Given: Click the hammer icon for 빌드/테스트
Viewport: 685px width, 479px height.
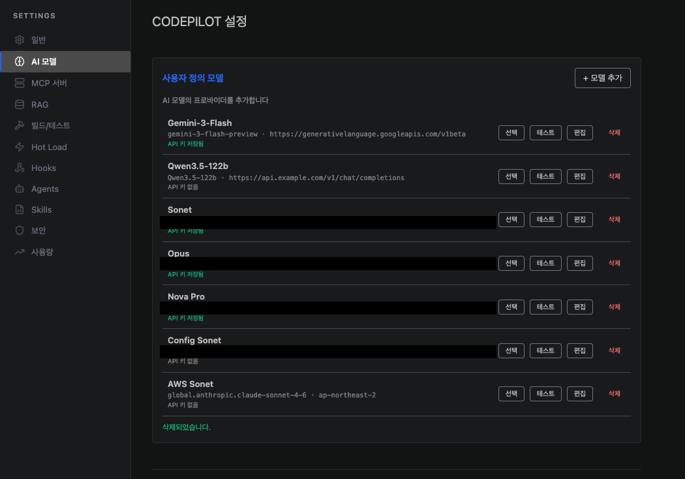Looking at the screenshot, I should point(19,125).
